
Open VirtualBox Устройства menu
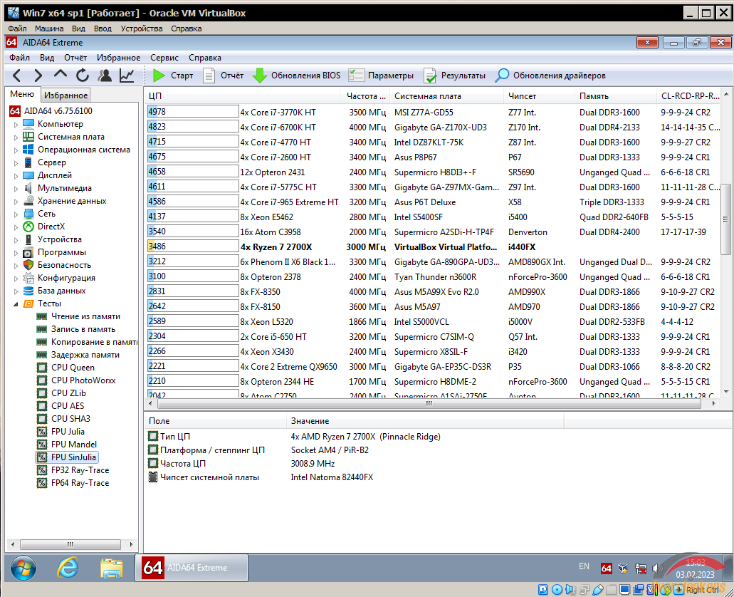point(142,28)
